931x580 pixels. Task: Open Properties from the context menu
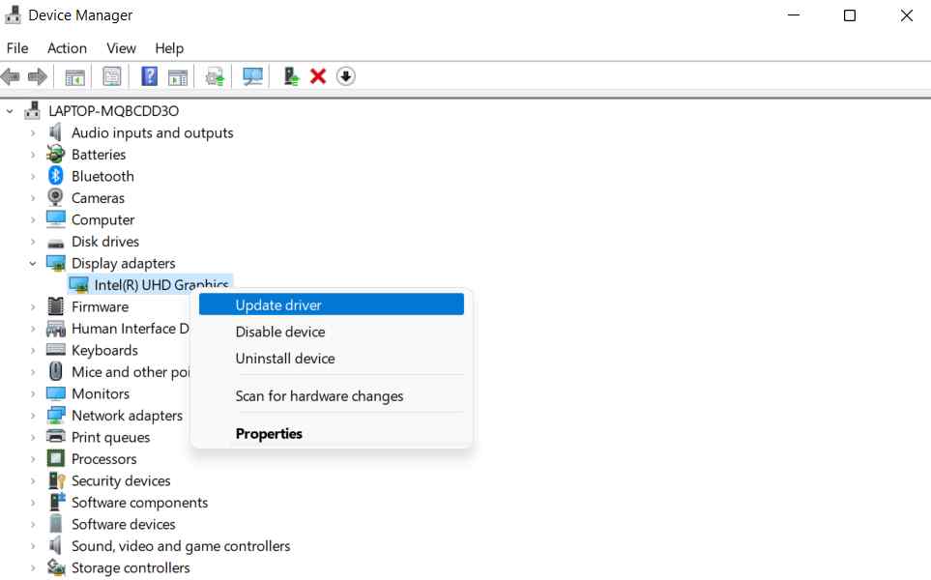(x=332, y=434)
